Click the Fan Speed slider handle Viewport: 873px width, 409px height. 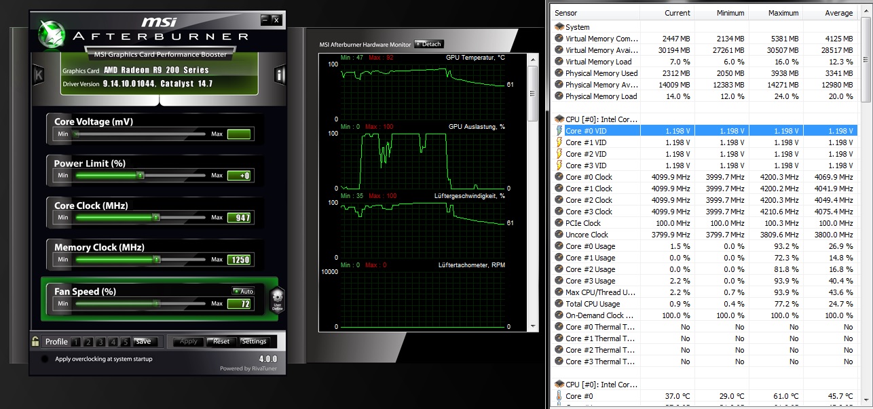click(x=157, y=303)
